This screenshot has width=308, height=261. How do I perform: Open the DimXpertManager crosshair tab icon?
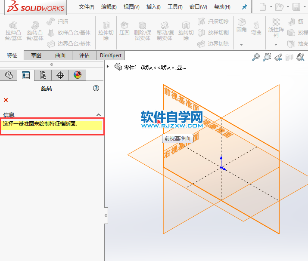point(60,75)
